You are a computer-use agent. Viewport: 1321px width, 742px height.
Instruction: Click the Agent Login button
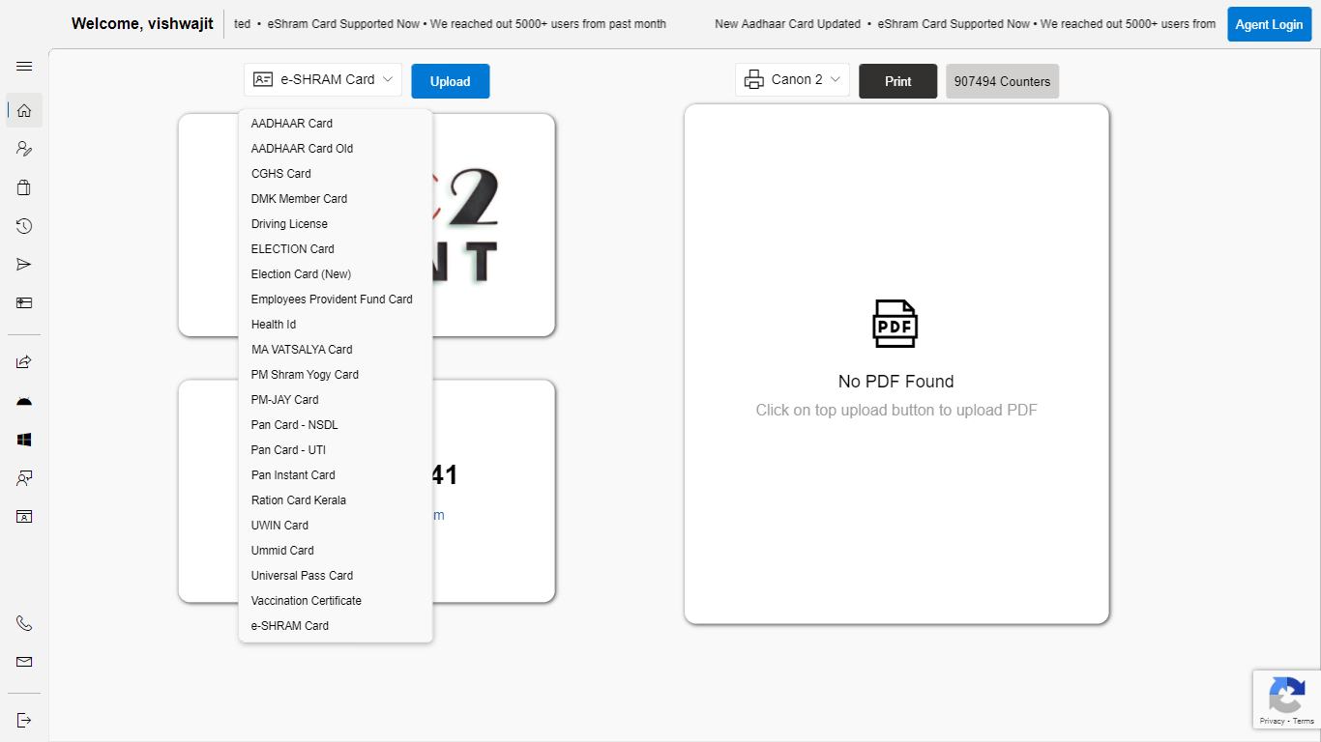point(1269,24)
